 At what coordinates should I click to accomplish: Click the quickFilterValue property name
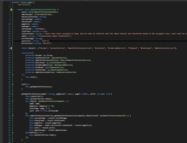[29, 17]
